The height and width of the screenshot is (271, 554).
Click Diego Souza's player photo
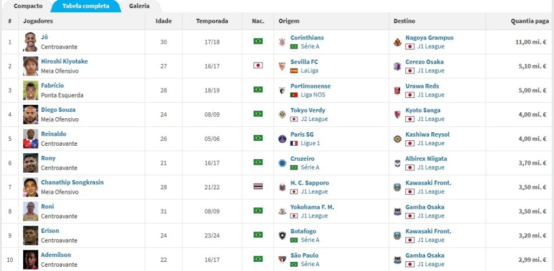point(31,114)
